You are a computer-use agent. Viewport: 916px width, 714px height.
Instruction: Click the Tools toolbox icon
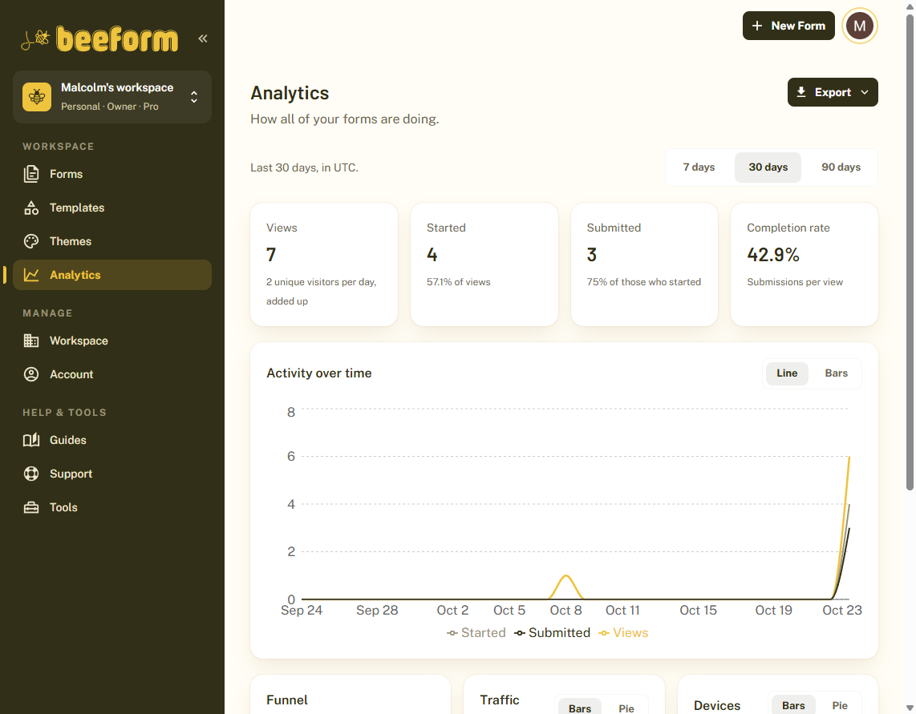pos(31,507)
